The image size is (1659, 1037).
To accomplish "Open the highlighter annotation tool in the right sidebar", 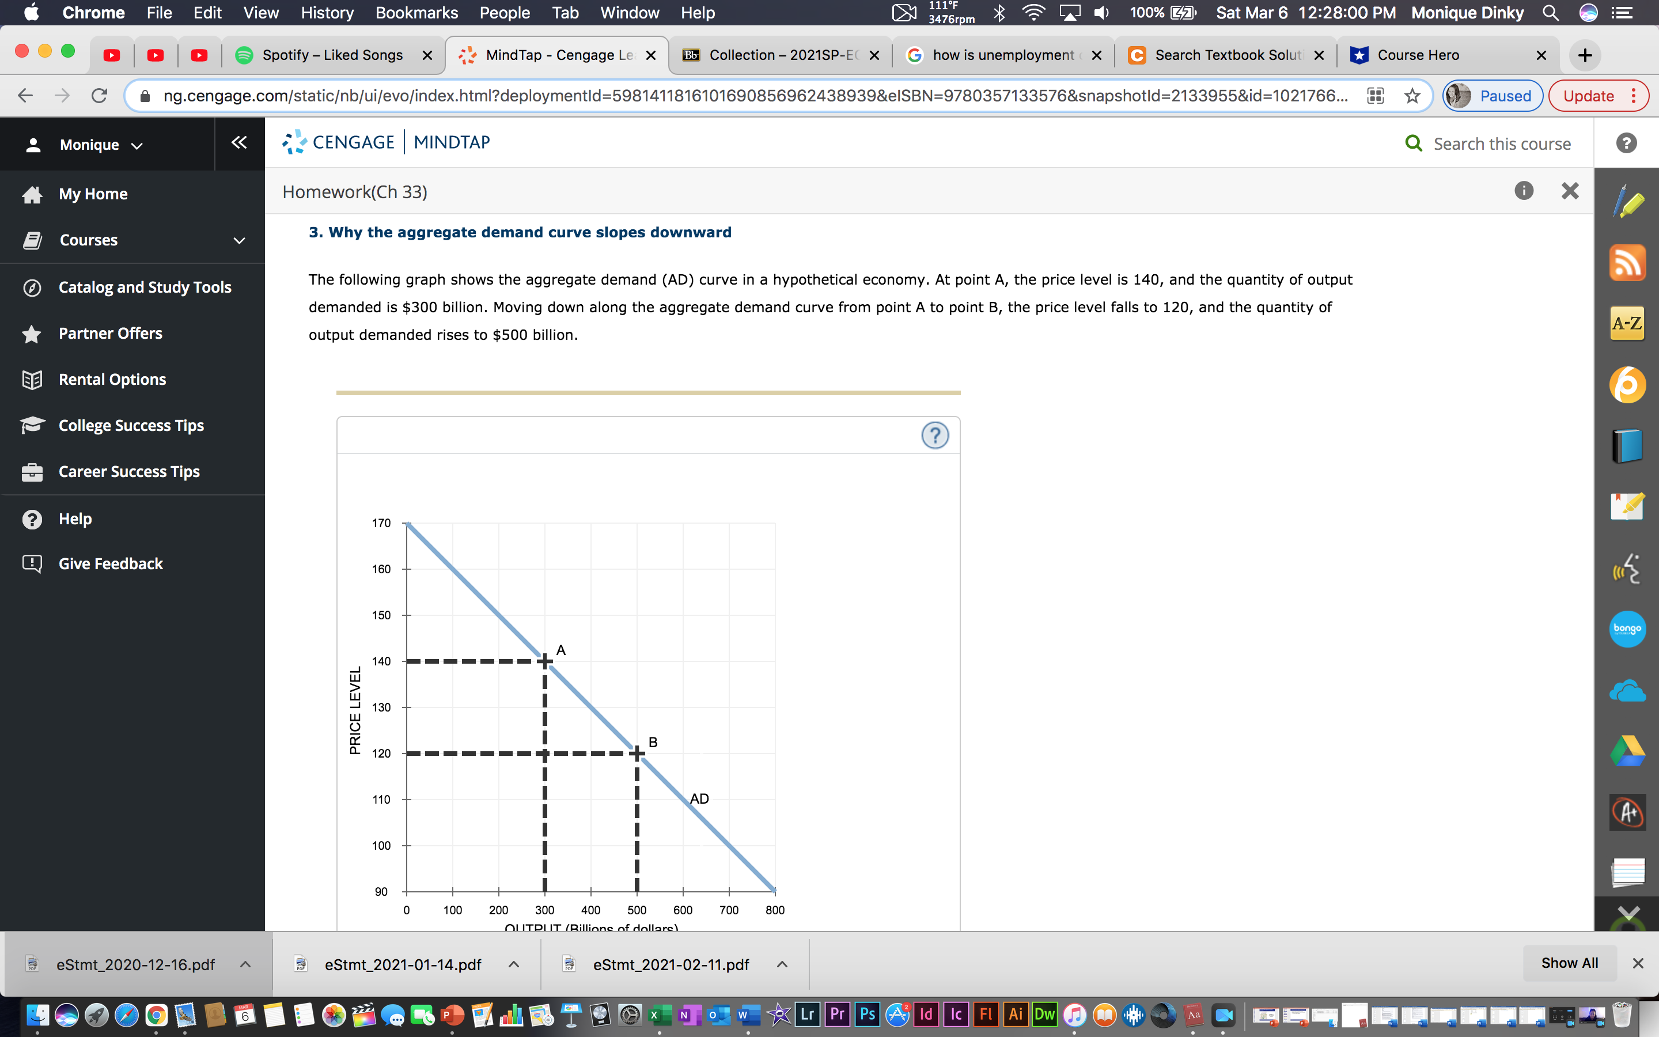I will pyautogui.click(x=1629, y=202).
